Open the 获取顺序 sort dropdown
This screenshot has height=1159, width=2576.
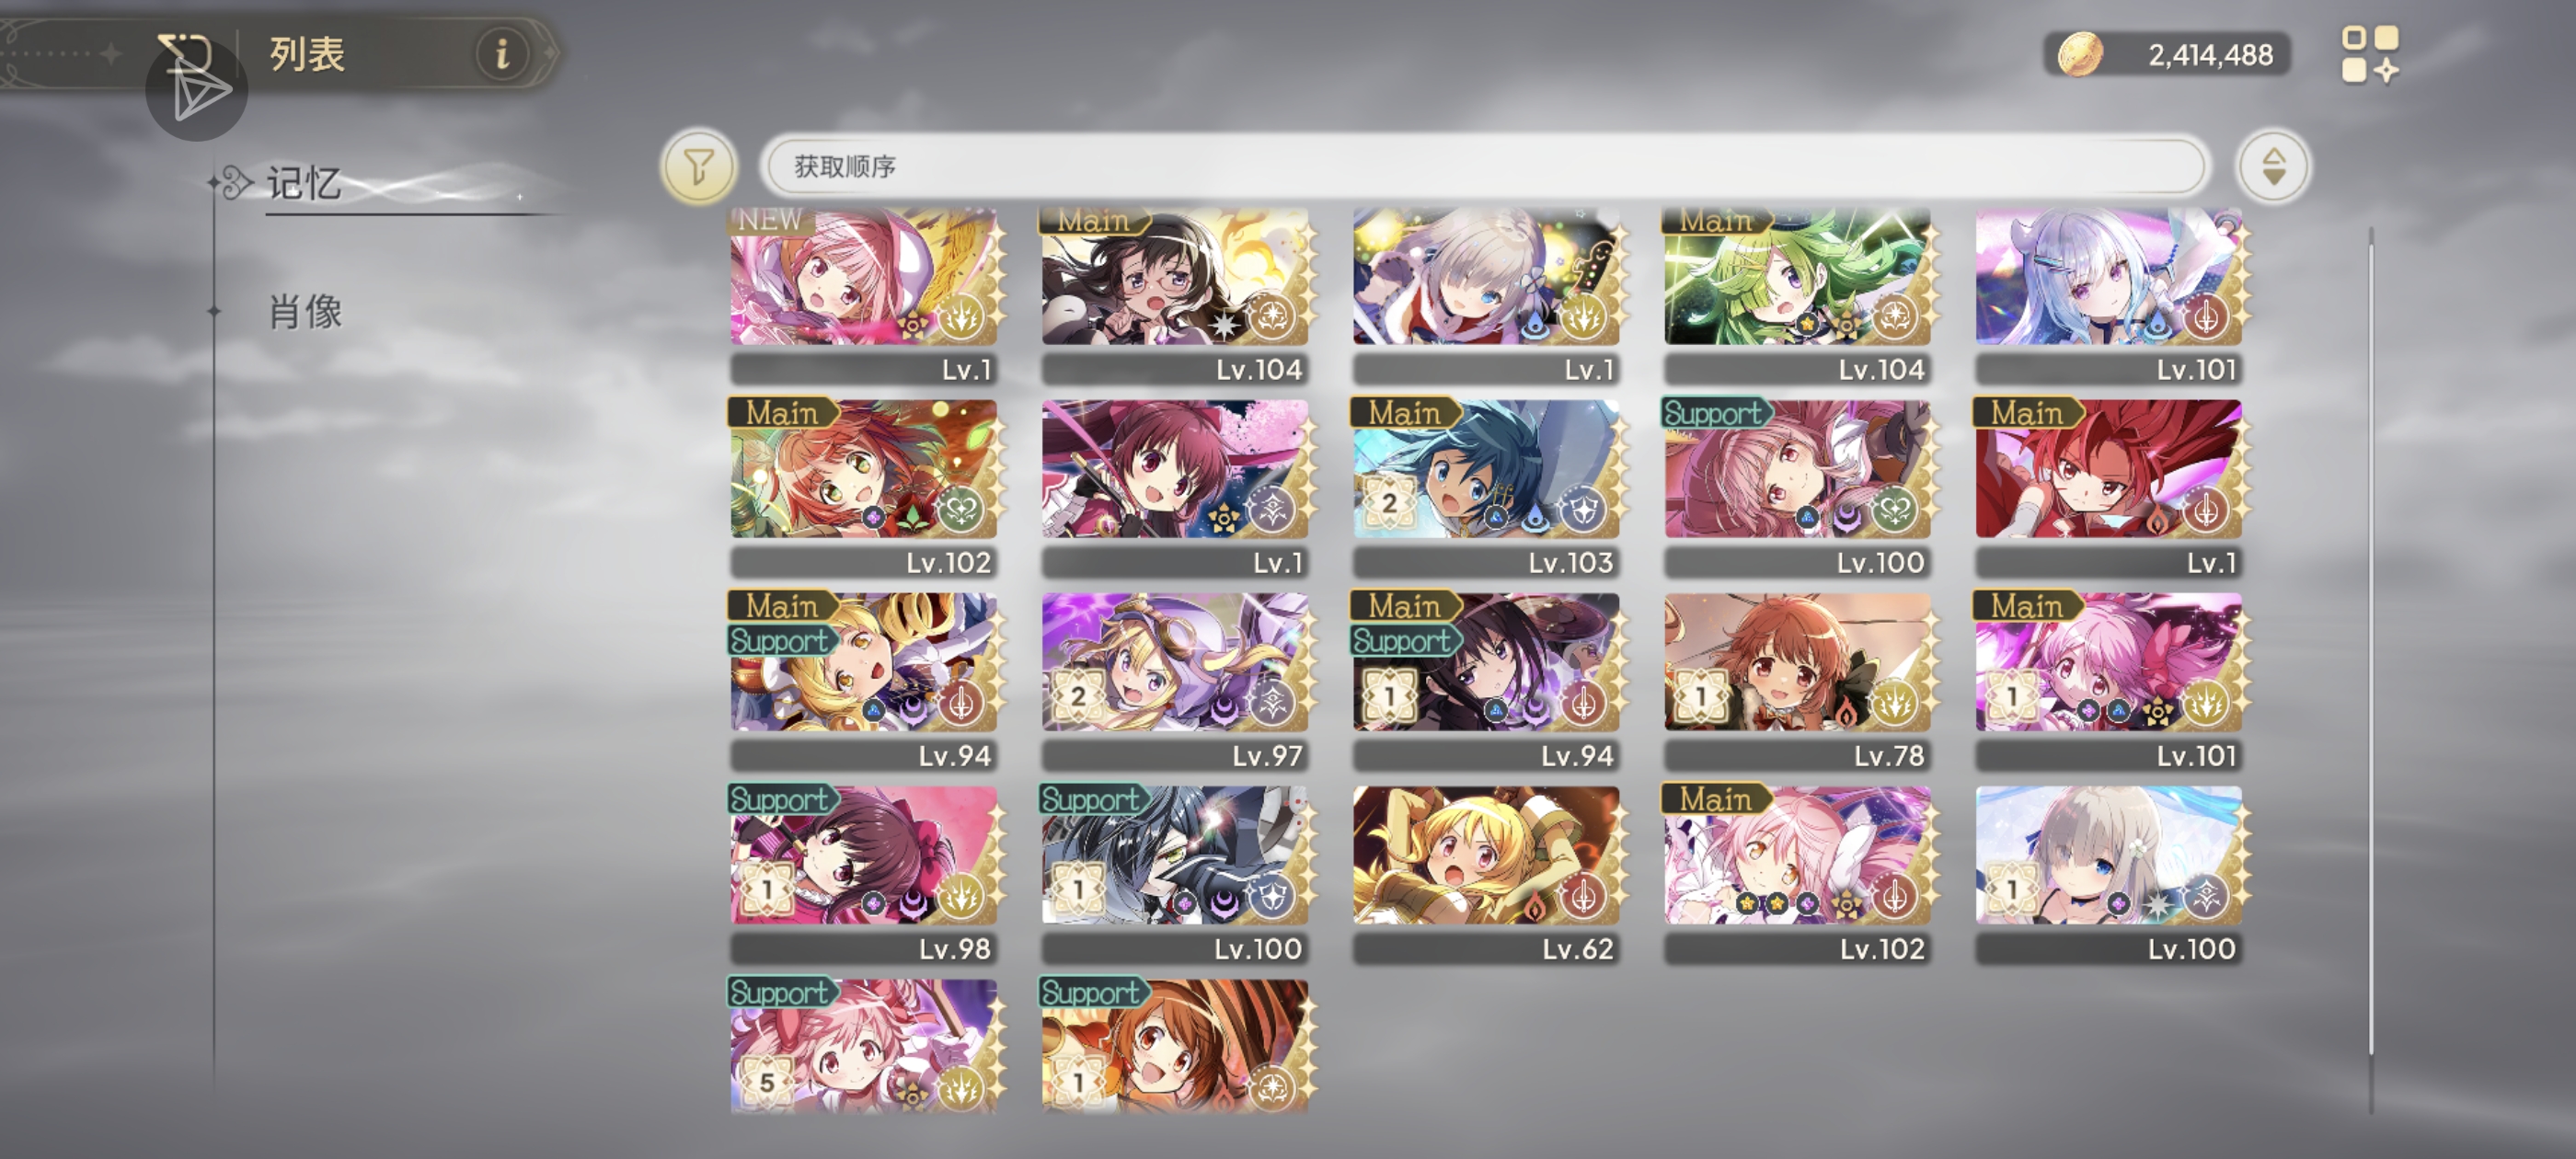point(1484,166)
